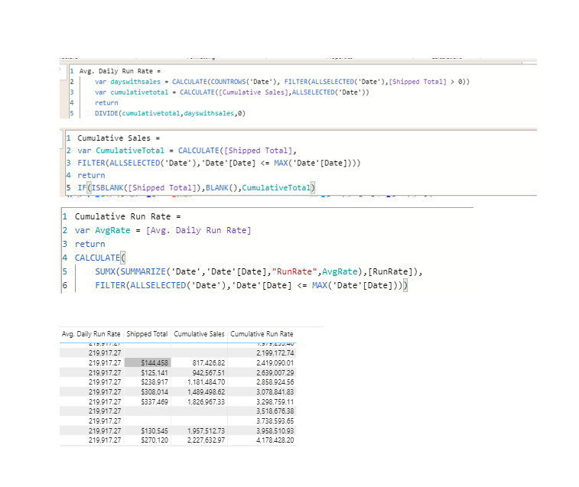Select the $125,141 shipped total cell
579x487 pixels.
[155, 372]
